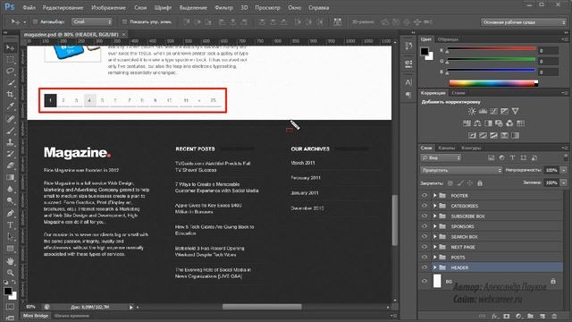Click delete layer trash icon

[554, 316]
